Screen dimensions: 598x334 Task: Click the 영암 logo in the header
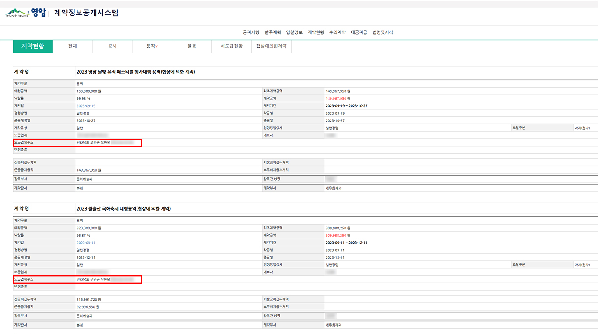coord(26,13)
